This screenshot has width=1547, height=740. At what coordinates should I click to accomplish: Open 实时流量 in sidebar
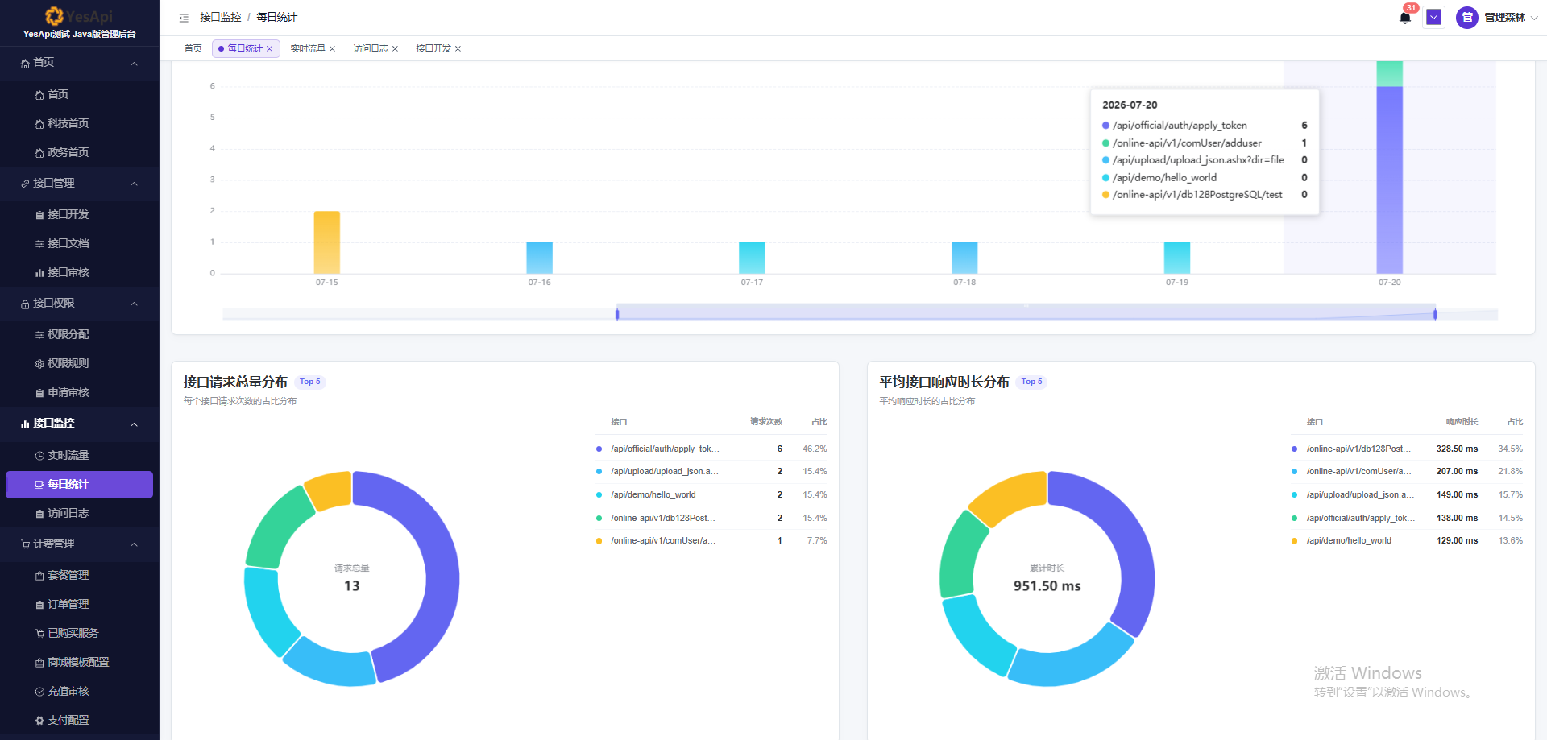[79, 456]
